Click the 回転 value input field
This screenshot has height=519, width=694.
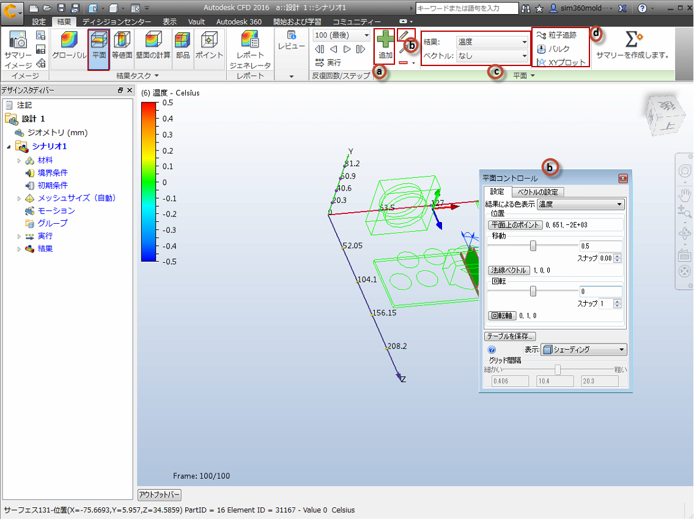(600, 291)
